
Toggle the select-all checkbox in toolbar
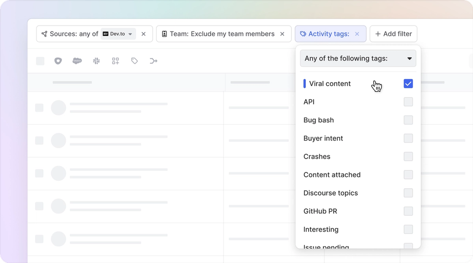[40, 61]
